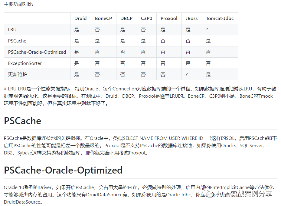The width and height of the screenshot is (281, 206).
Task: Click the paragraph starting with # LRU LRU是
Action: [x=140, y=96]
